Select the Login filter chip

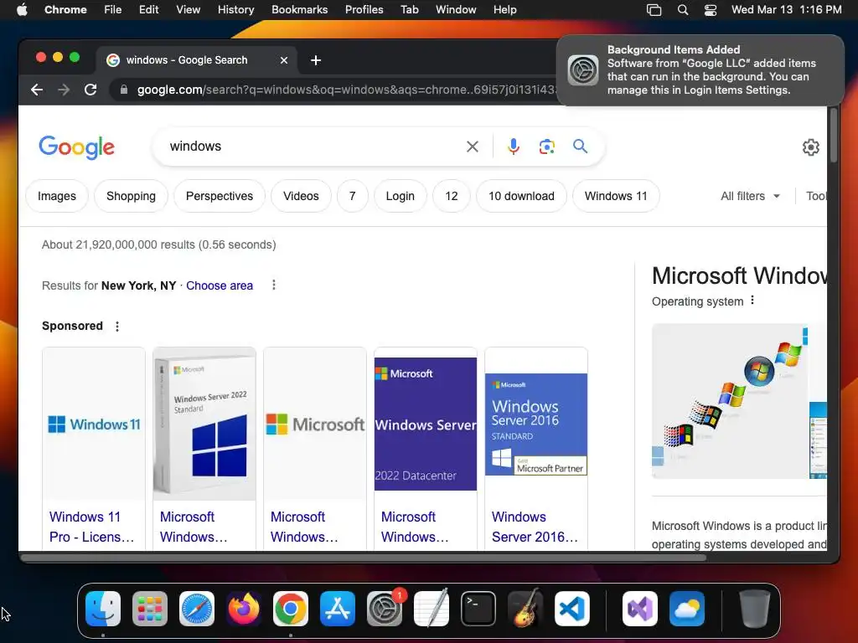click(400, 196)
